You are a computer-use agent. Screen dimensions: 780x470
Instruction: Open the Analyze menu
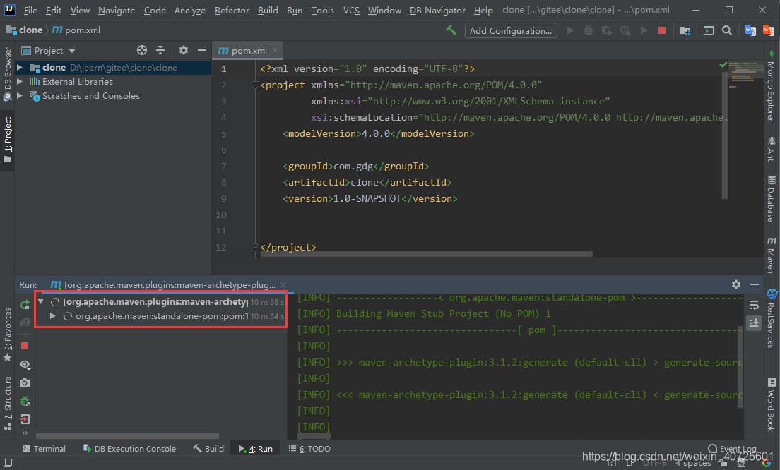pyautogui.click(x=190, y=10)
